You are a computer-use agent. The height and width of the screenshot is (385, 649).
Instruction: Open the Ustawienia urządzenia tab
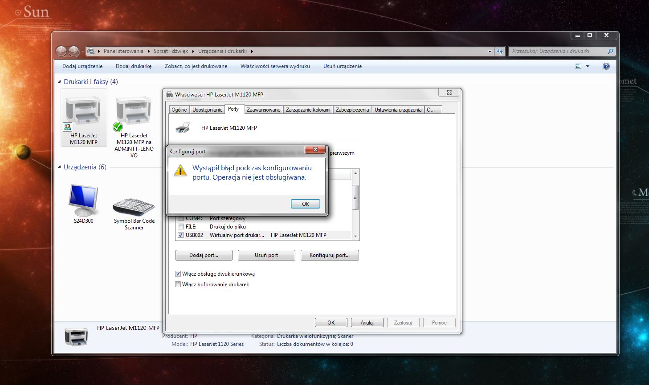click(398, 110)
